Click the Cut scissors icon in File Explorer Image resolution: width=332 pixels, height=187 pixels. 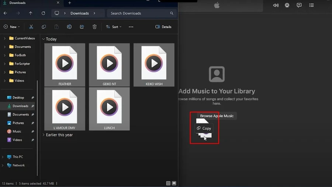coord(31,27)
